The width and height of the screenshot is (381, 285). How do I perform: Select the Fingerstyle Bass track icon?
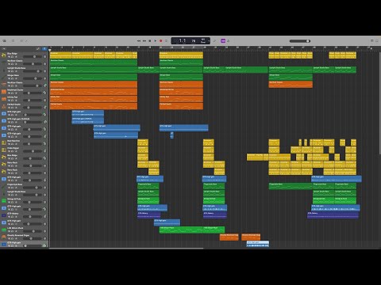(4, 186)
